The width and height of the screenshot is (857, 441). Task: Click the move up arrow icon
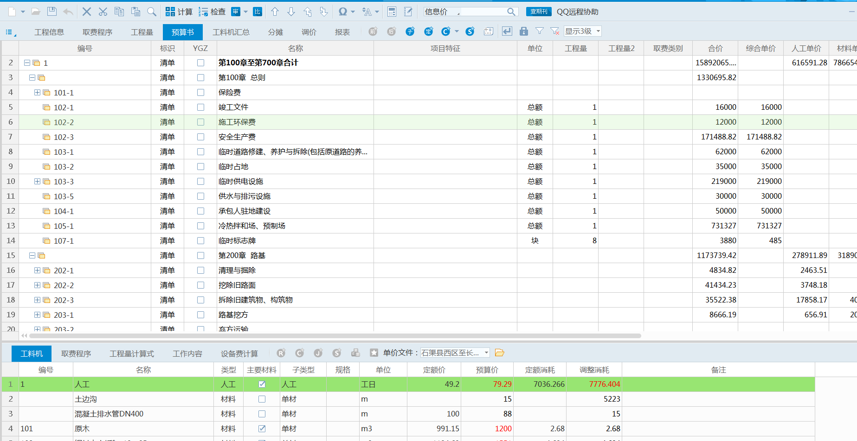pyautogui.click(x=275, y=12)
